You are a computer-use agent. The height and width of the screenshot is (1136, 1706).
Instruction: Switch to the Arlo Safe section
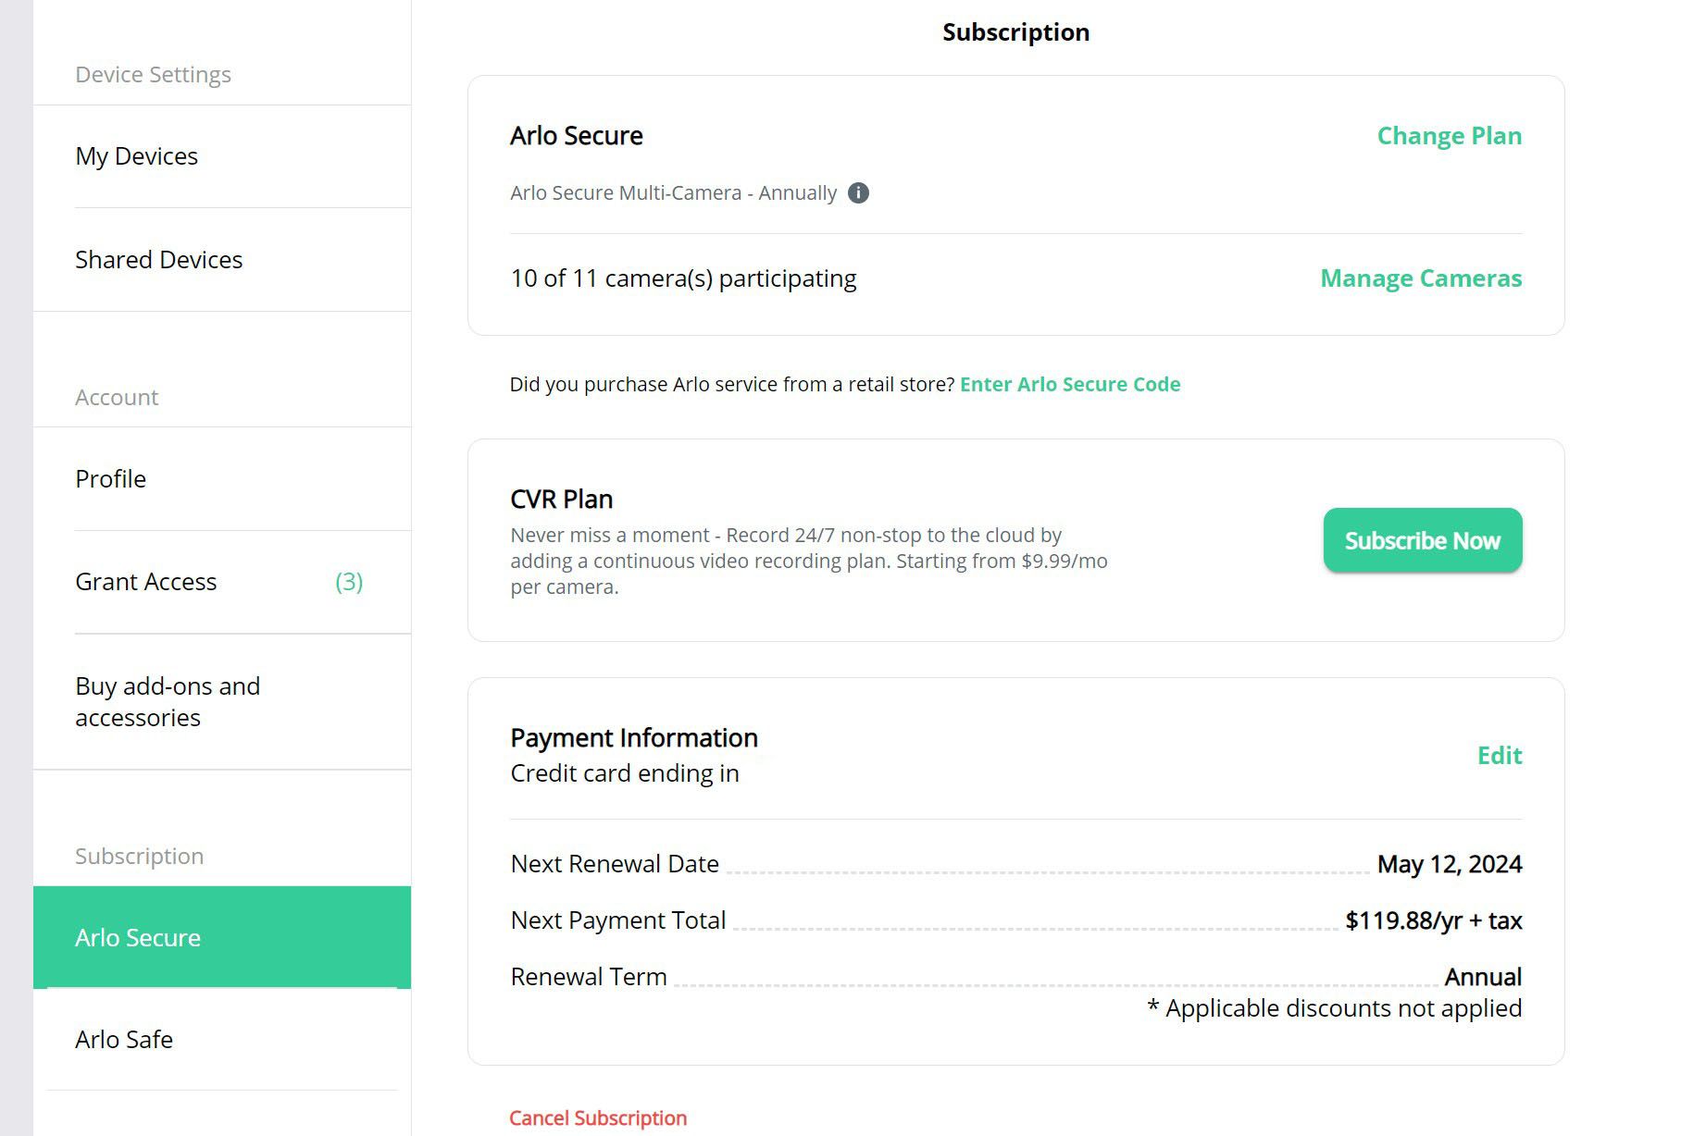point(123,1040)
